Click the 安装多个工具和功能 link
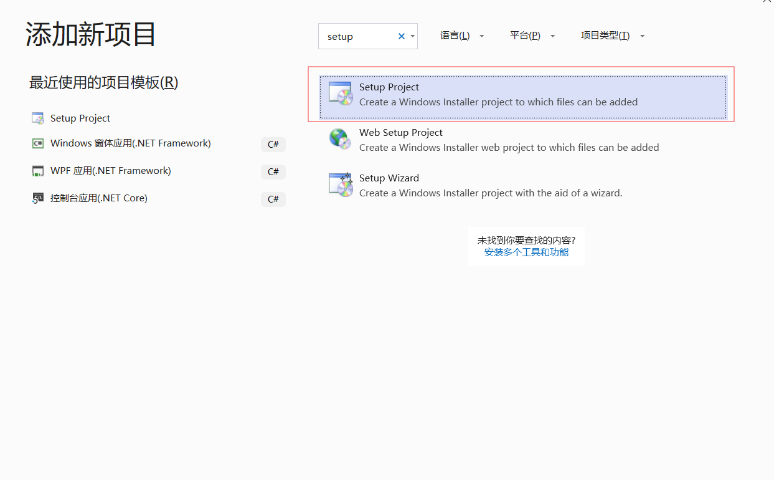The width and height of the screenshot is (774, 480). tap(526, 252)
